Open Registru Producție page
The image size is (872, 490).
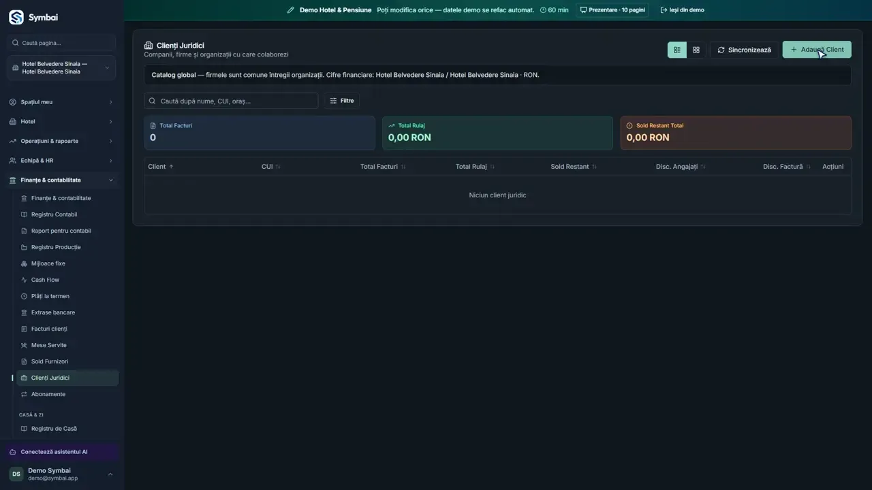point(67,247)
